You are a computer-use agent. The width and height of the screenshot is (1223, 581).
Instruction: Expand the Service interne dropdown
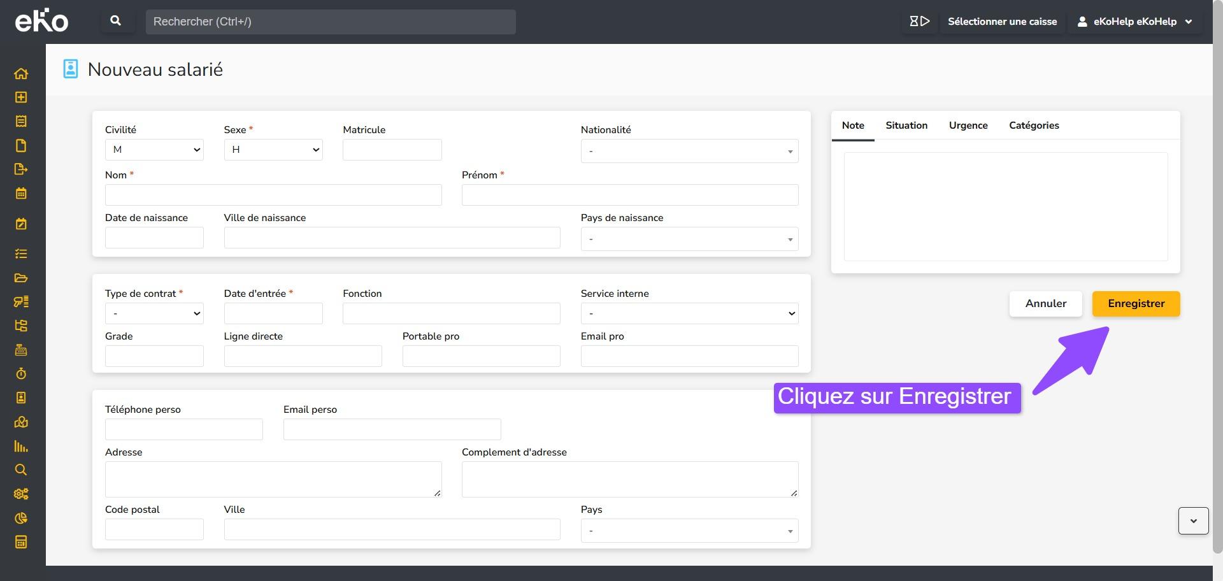coord(689,313)
